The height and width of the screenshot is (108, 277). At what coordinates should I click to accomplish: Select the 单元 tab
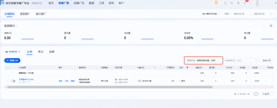tap(41, 52)
